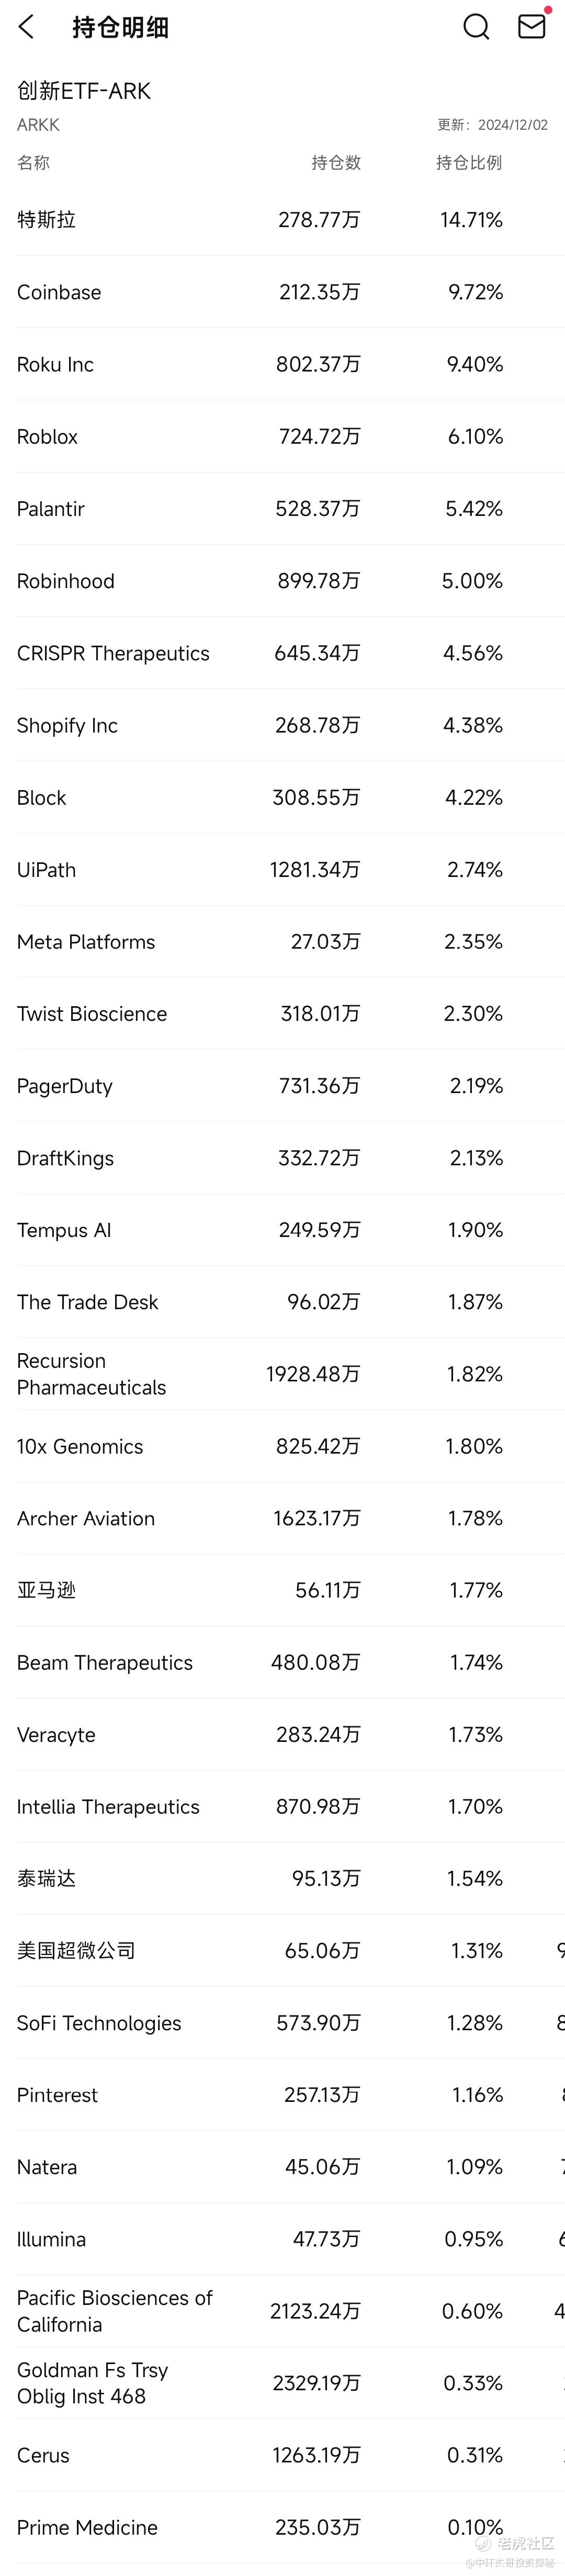Open the messages envelope icon
This screenshot has width=565, height=2576.
(x=531, y=27)
